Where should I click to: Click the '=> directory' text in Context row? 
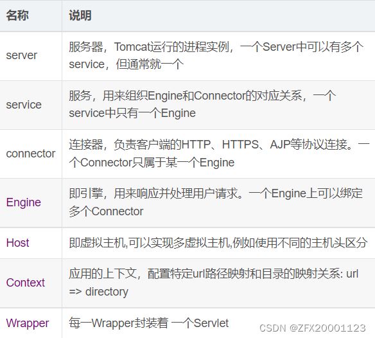click(98, 292)
